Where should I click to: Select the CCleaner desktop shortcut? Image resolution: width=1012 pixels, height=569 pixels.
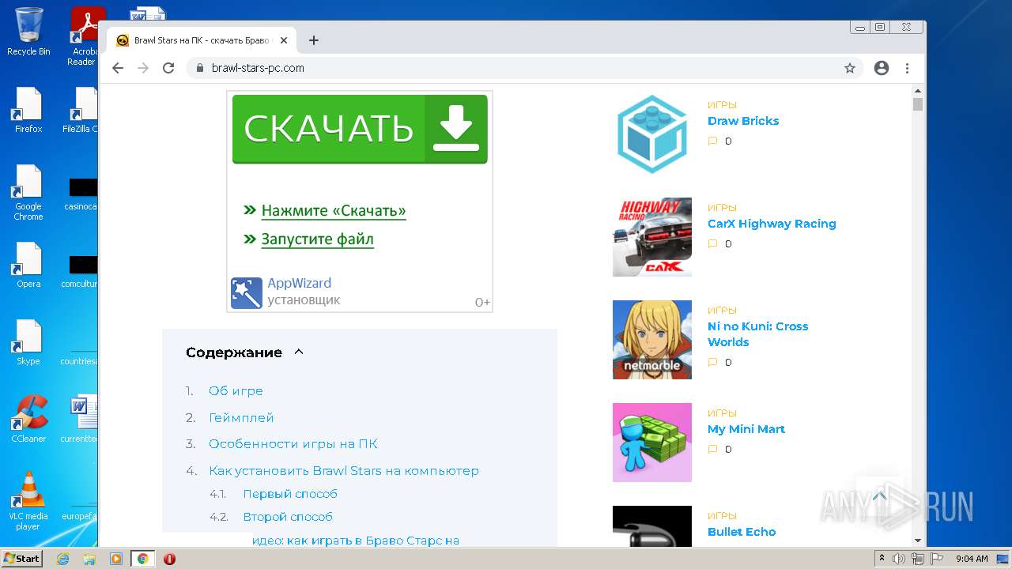(28, 419)
